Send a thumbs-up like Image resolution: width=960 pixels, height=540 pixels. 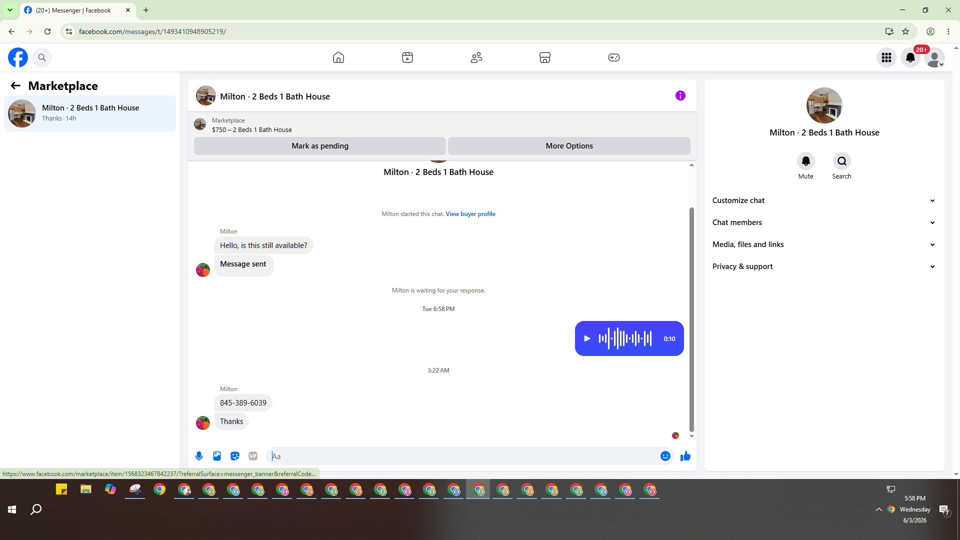(685, 456)
